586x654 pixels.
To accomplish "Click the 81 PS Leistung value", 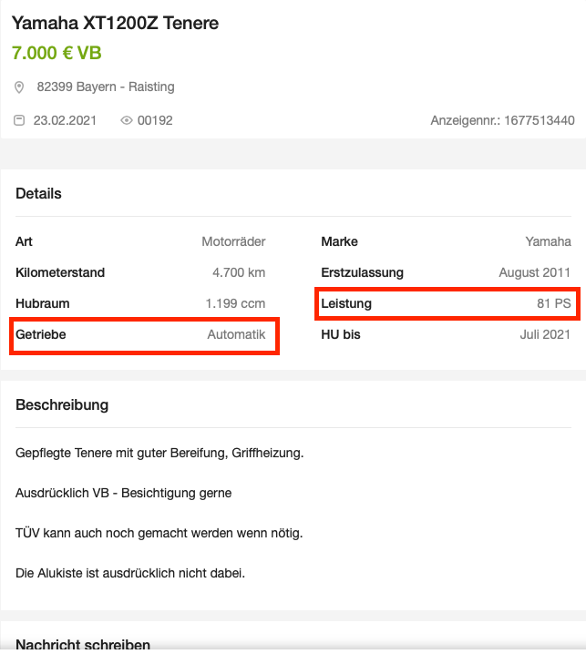I will coord(553,303).
